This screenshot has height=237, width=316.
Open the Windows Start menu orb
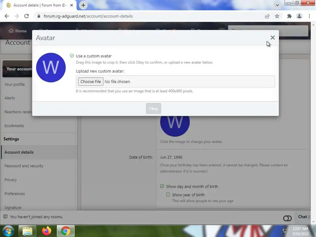(8, 231)
